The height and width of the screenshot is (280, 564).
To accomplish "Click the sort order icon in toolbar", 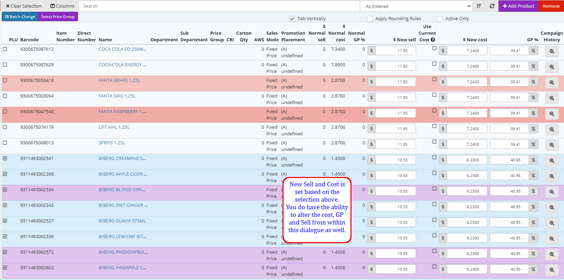I will 479,6.
